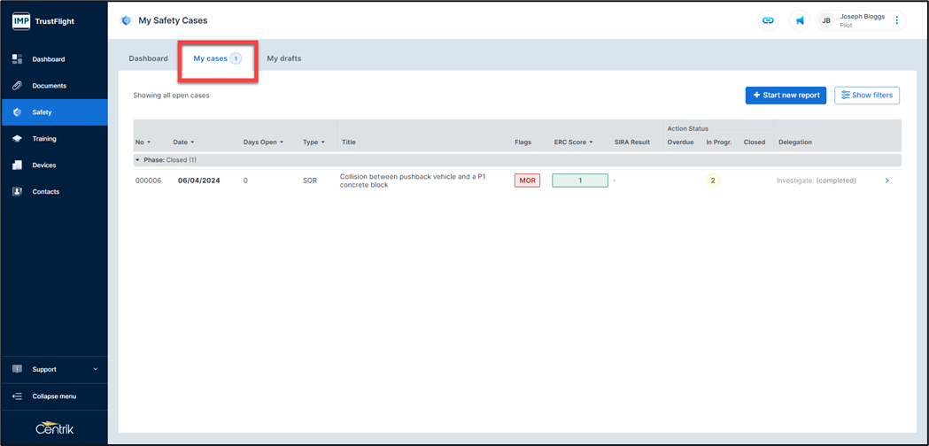
Task: Click Start new report button
Action: point(786,96)
